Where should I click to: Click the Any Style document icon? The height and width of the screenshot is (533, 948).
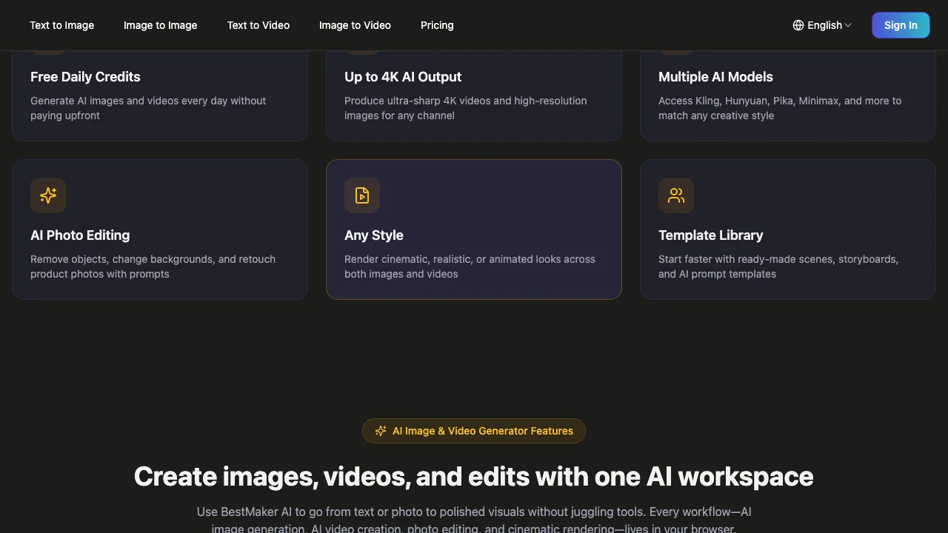pyautogui.click(x=362, y=195)
